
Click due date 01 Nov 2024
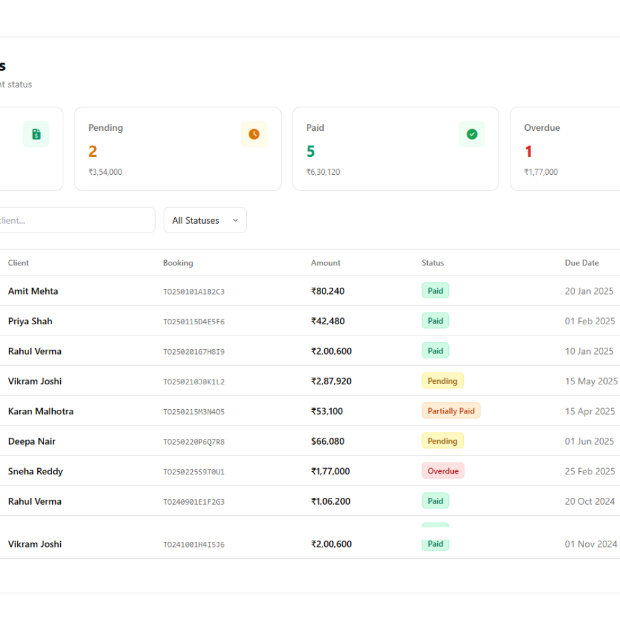click(591, 544)
